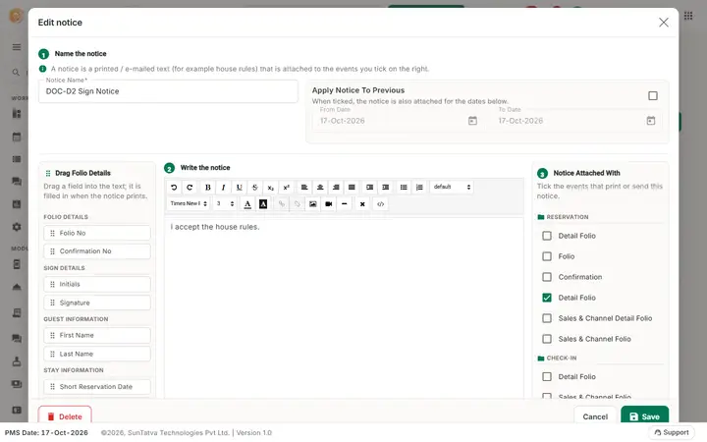Viewport: 707px width, 442px height.
Task: Open the Support link in the footer
Action: tap(672, 432)
